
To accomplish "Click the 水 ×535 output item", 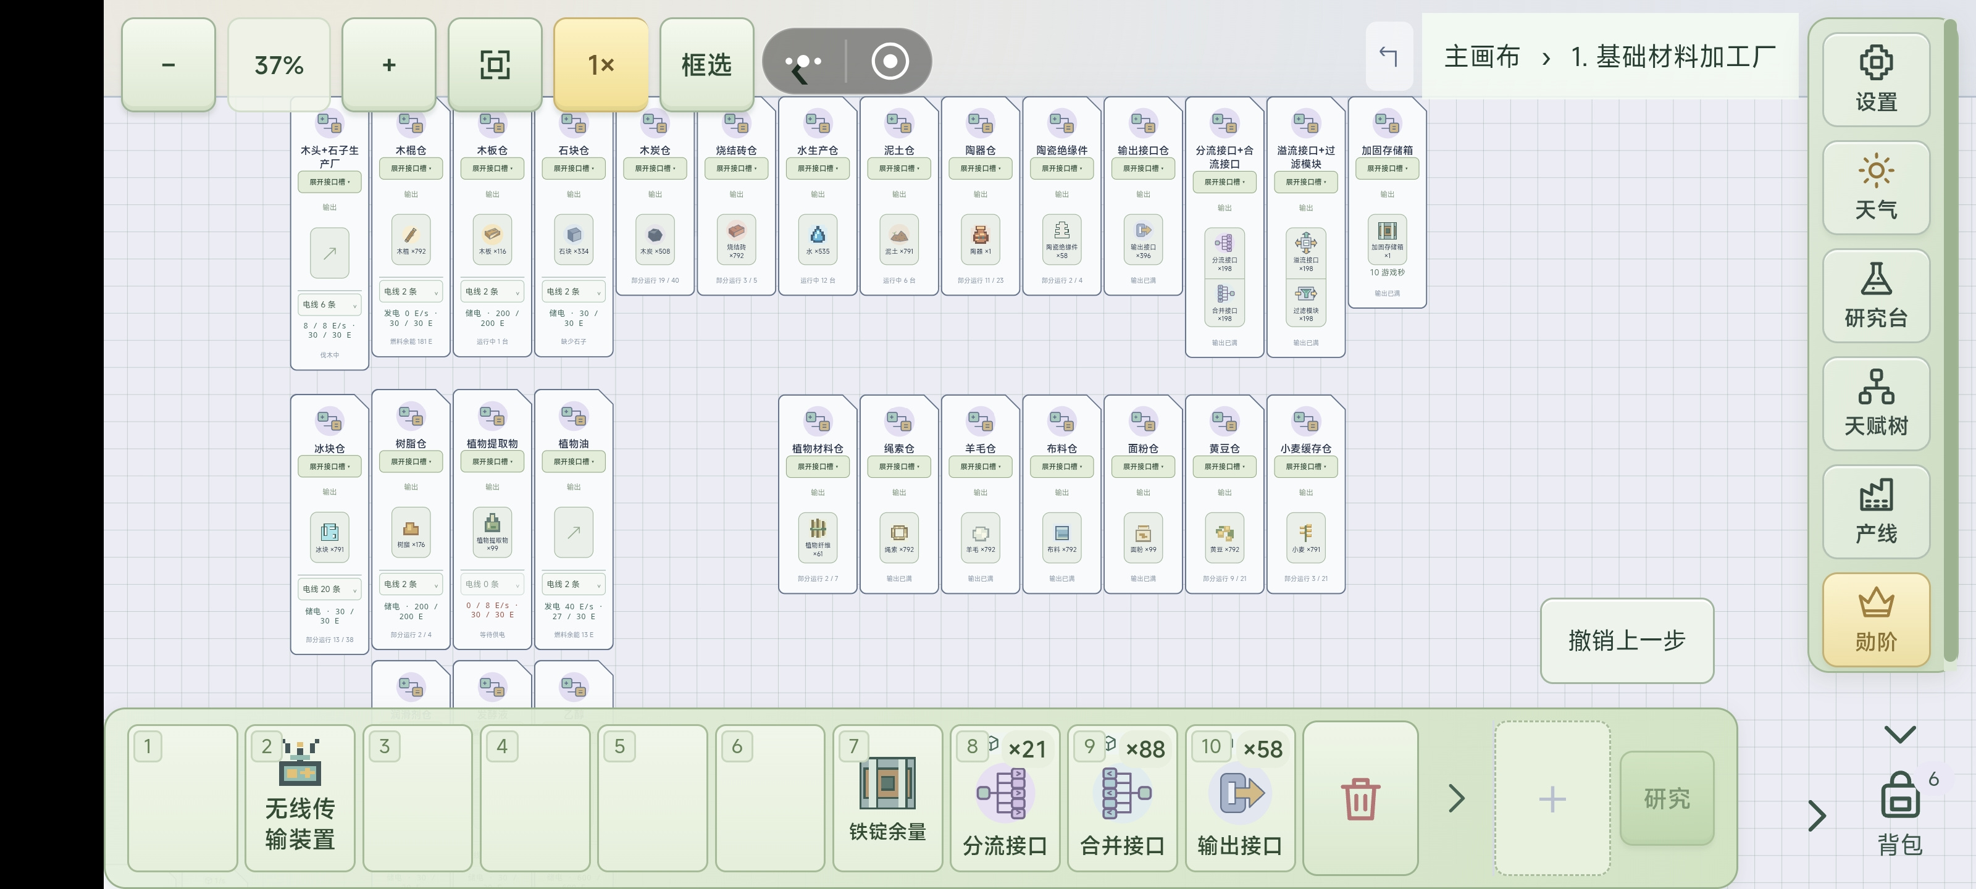I will 818,240.
